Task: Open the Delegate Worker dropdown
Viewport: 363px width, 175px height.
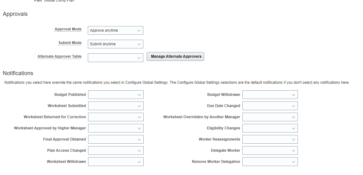Action: coord(270,150)
